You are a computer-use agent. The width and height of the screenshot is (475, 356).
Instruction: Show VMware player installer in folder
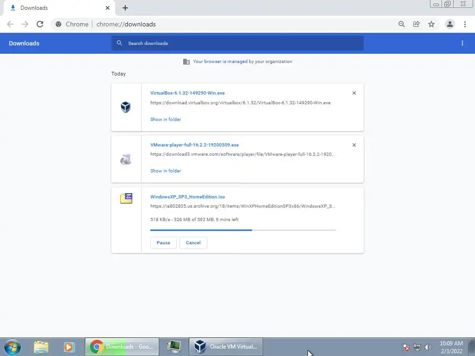[166, 171]
